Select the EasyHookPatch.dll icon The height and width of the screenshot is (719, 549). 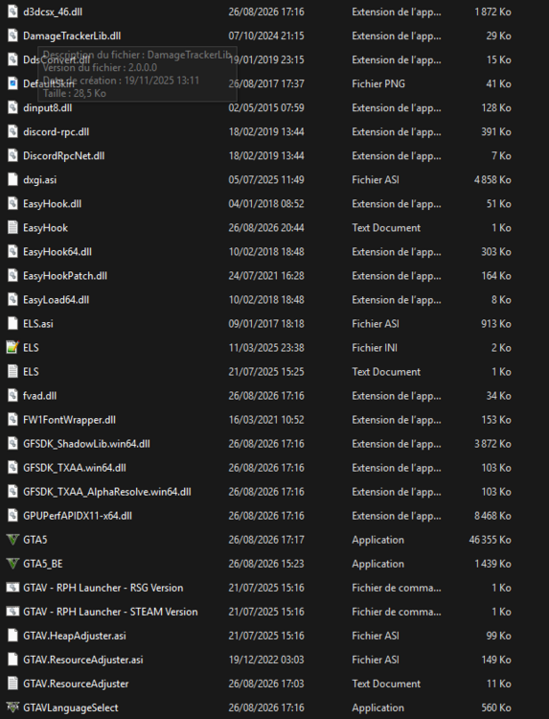(x=12, y=275)
